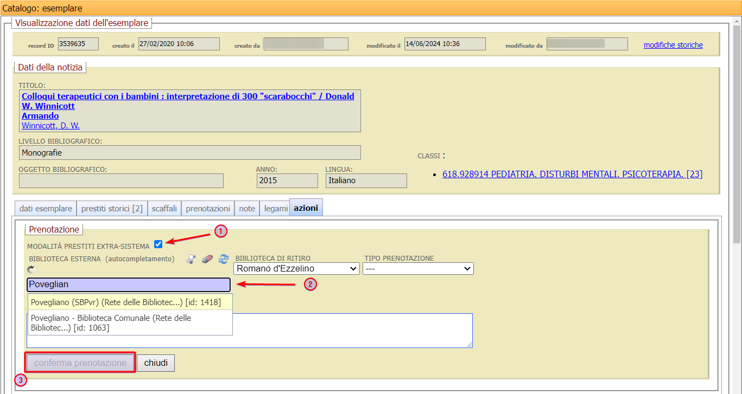Show the prenotazioni tab

208,208
